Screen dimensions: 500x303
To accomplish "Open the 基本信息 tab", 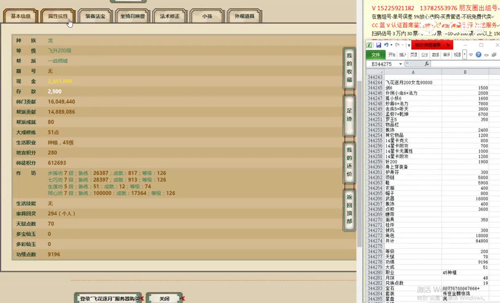I will pos(21,16).
